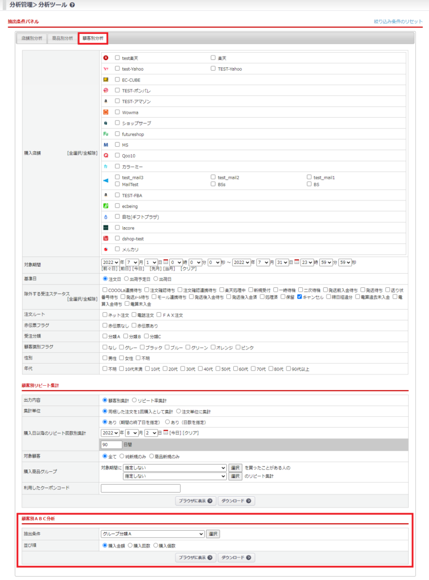The width and height of the screenshot is (429, 580).
Task: Click the 絞り込み条件のリセット link
Action: pos(398,22)
